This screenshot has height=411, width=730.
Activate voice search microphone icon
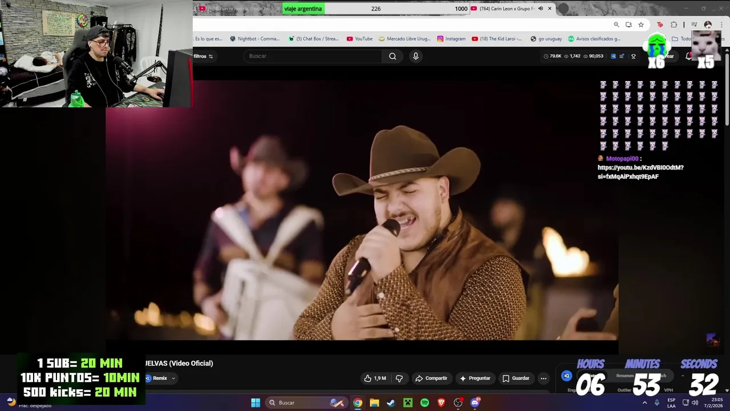tap(416, 56)
